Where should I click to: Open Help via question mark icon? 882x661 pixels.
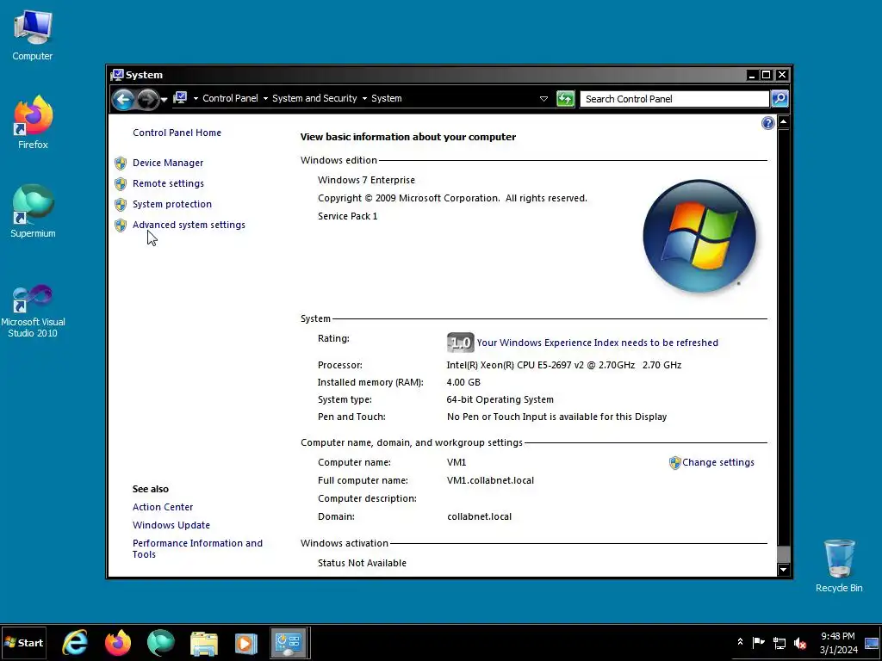point(767,123)
